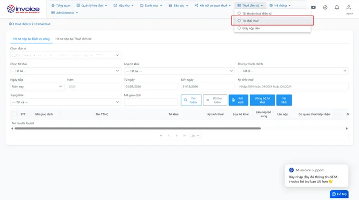Click the Tải XML button
This screenshot has width=359, height=200.
click(284, 100)
